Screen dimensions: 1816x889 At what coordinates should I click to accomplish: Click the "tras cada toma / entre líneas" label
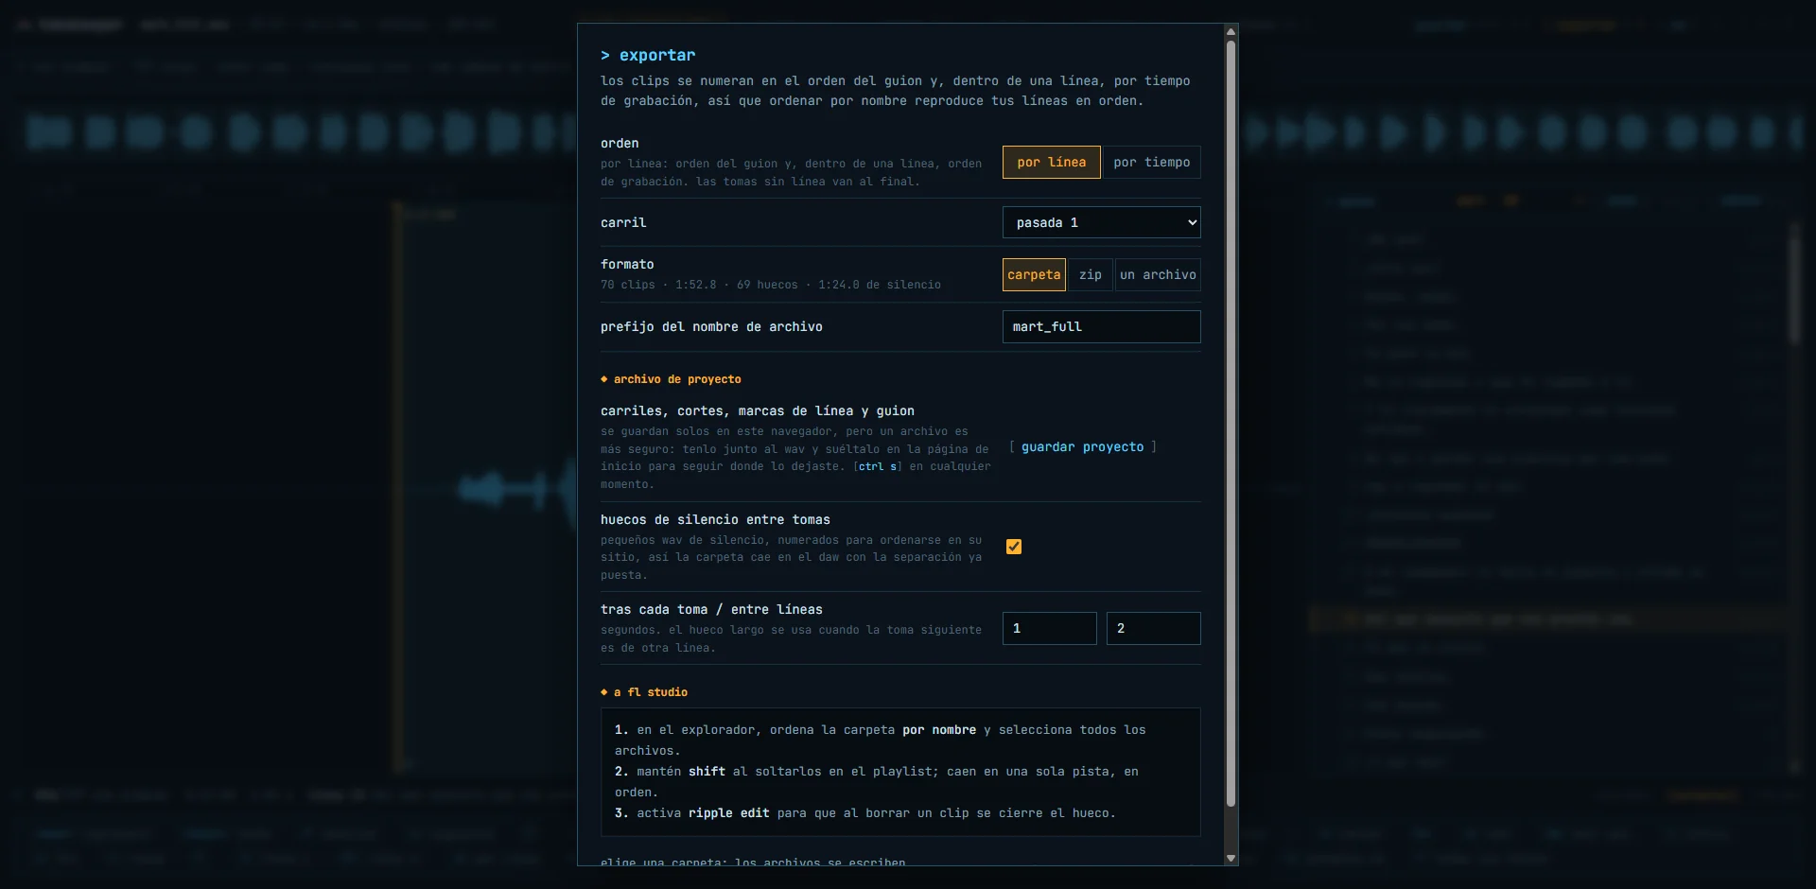(x=711, y=610)
